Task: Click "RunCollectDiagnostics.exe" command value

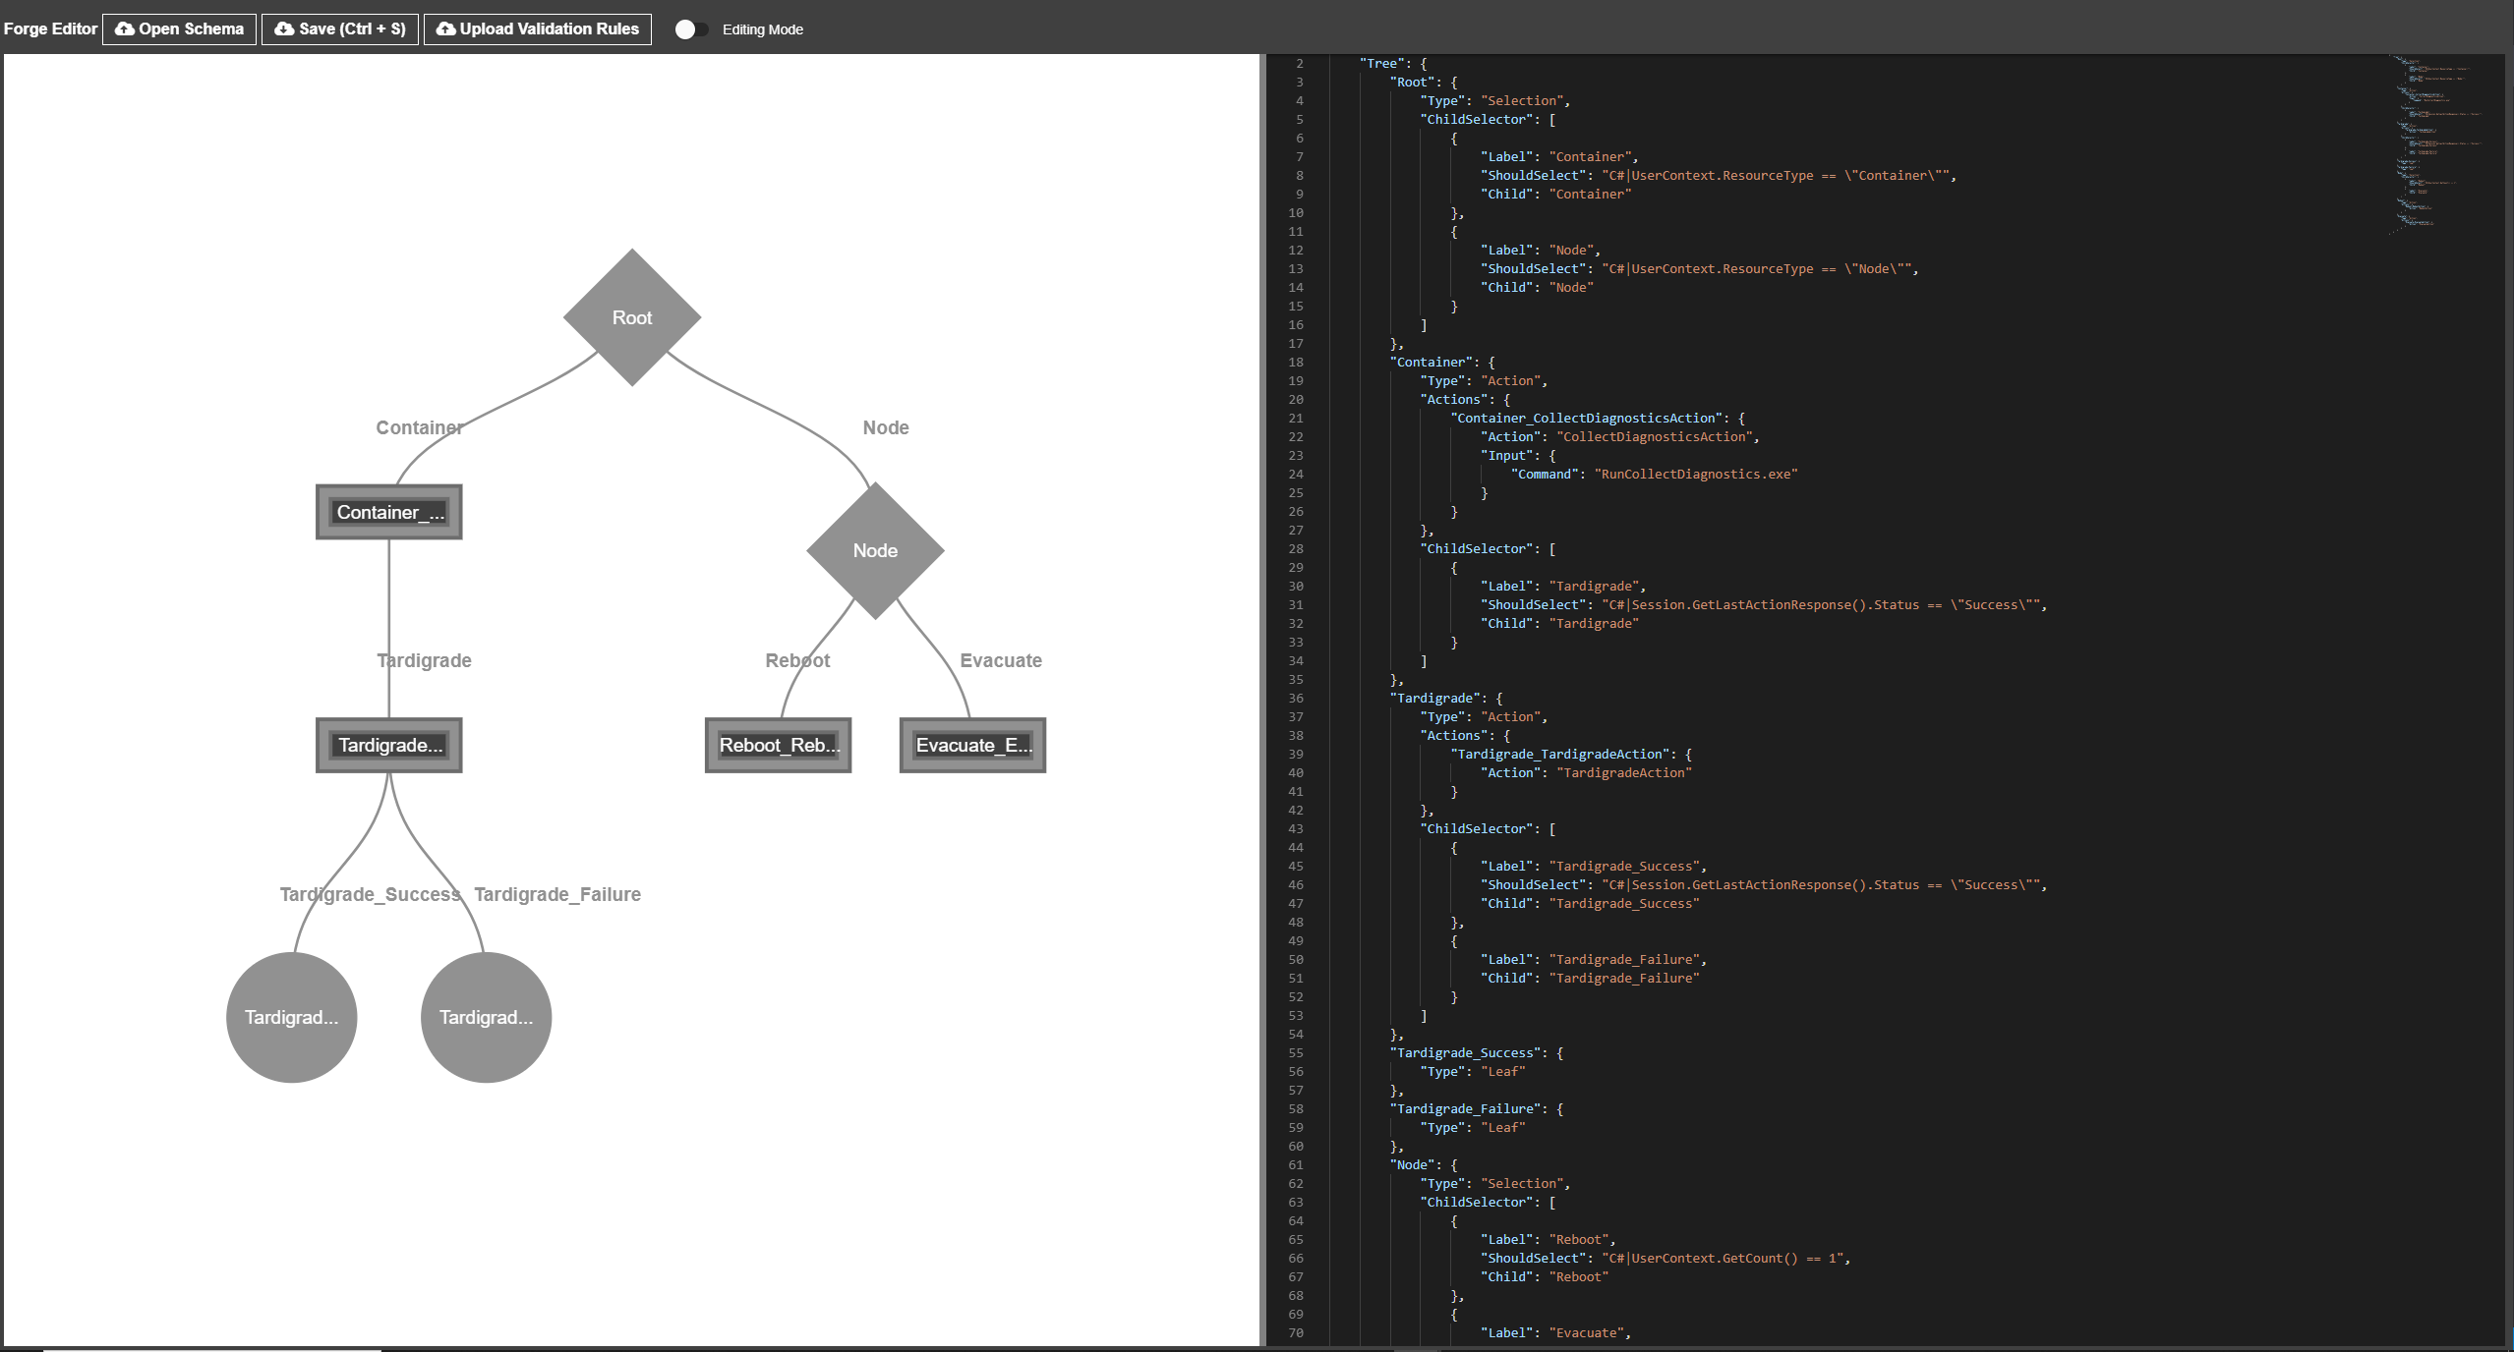Action: [x=1696, y=474]
